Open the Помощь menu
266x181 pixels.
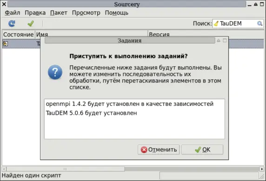point(117,13)
